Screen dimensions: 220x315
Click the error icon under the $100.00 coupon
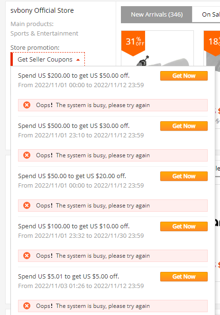[x=27, y=256]
